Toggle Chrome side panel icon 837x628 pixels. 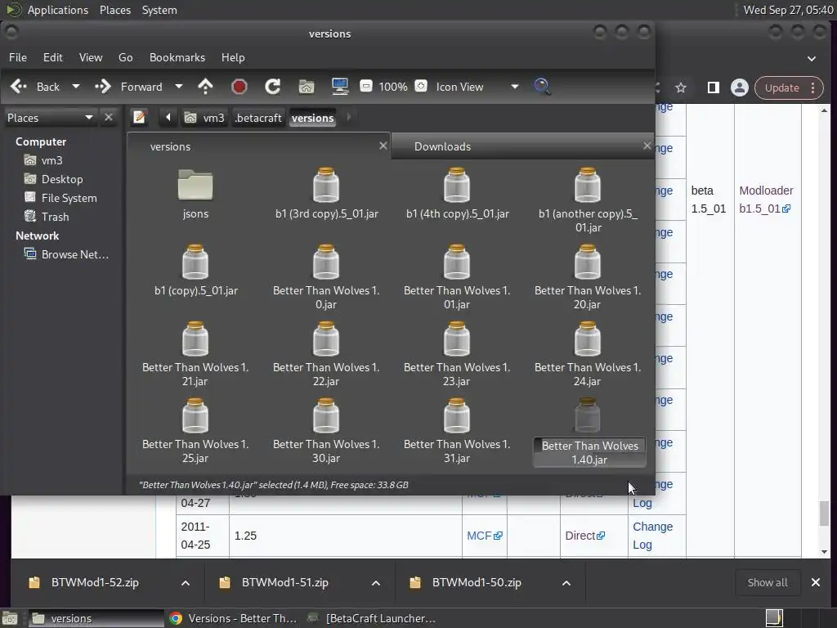(713, 87)
